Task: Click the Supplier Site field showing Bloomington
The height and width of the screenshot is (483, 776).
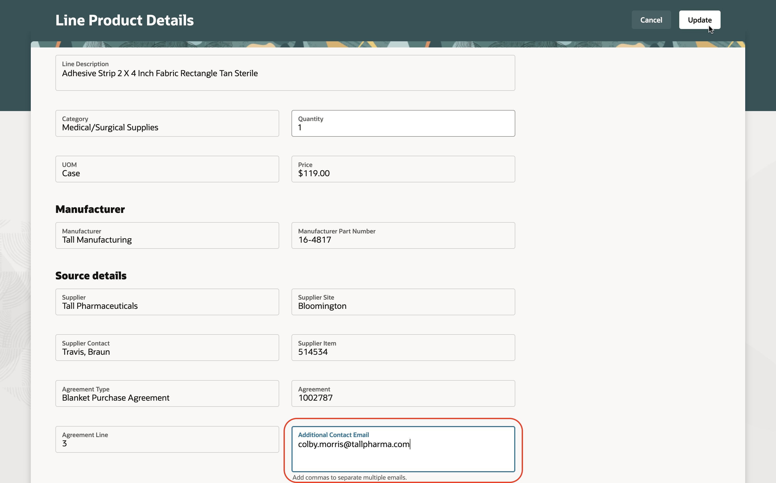Action: click(x=403, y=302)
